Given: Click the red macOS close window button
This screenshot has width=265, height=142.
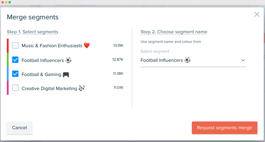Looking at the screenshot, I should (3, 2).
